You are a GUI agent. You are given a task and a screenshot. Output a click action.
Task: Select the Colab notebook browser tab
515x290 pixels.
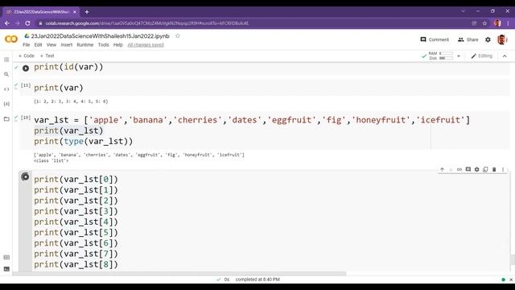[x=41, y=11]
